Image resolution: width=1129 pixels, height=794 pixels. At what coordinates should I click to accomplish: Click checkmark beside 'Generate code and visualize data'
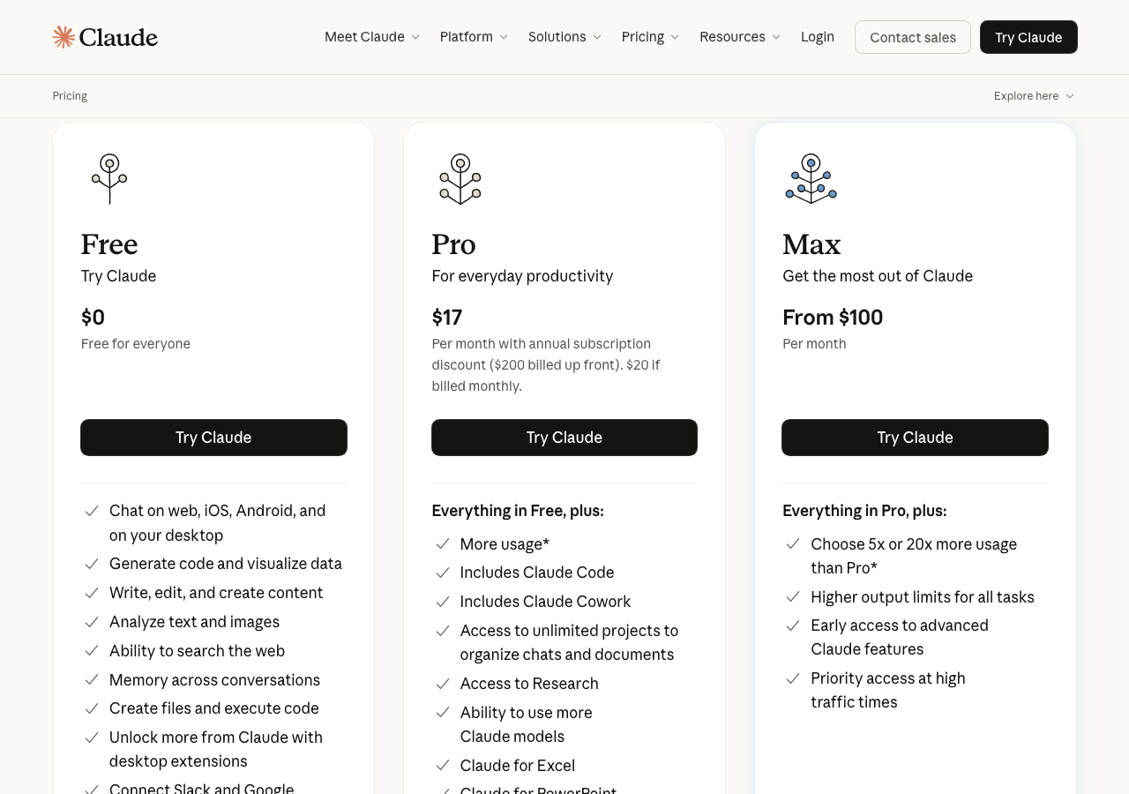pos(91,564)
